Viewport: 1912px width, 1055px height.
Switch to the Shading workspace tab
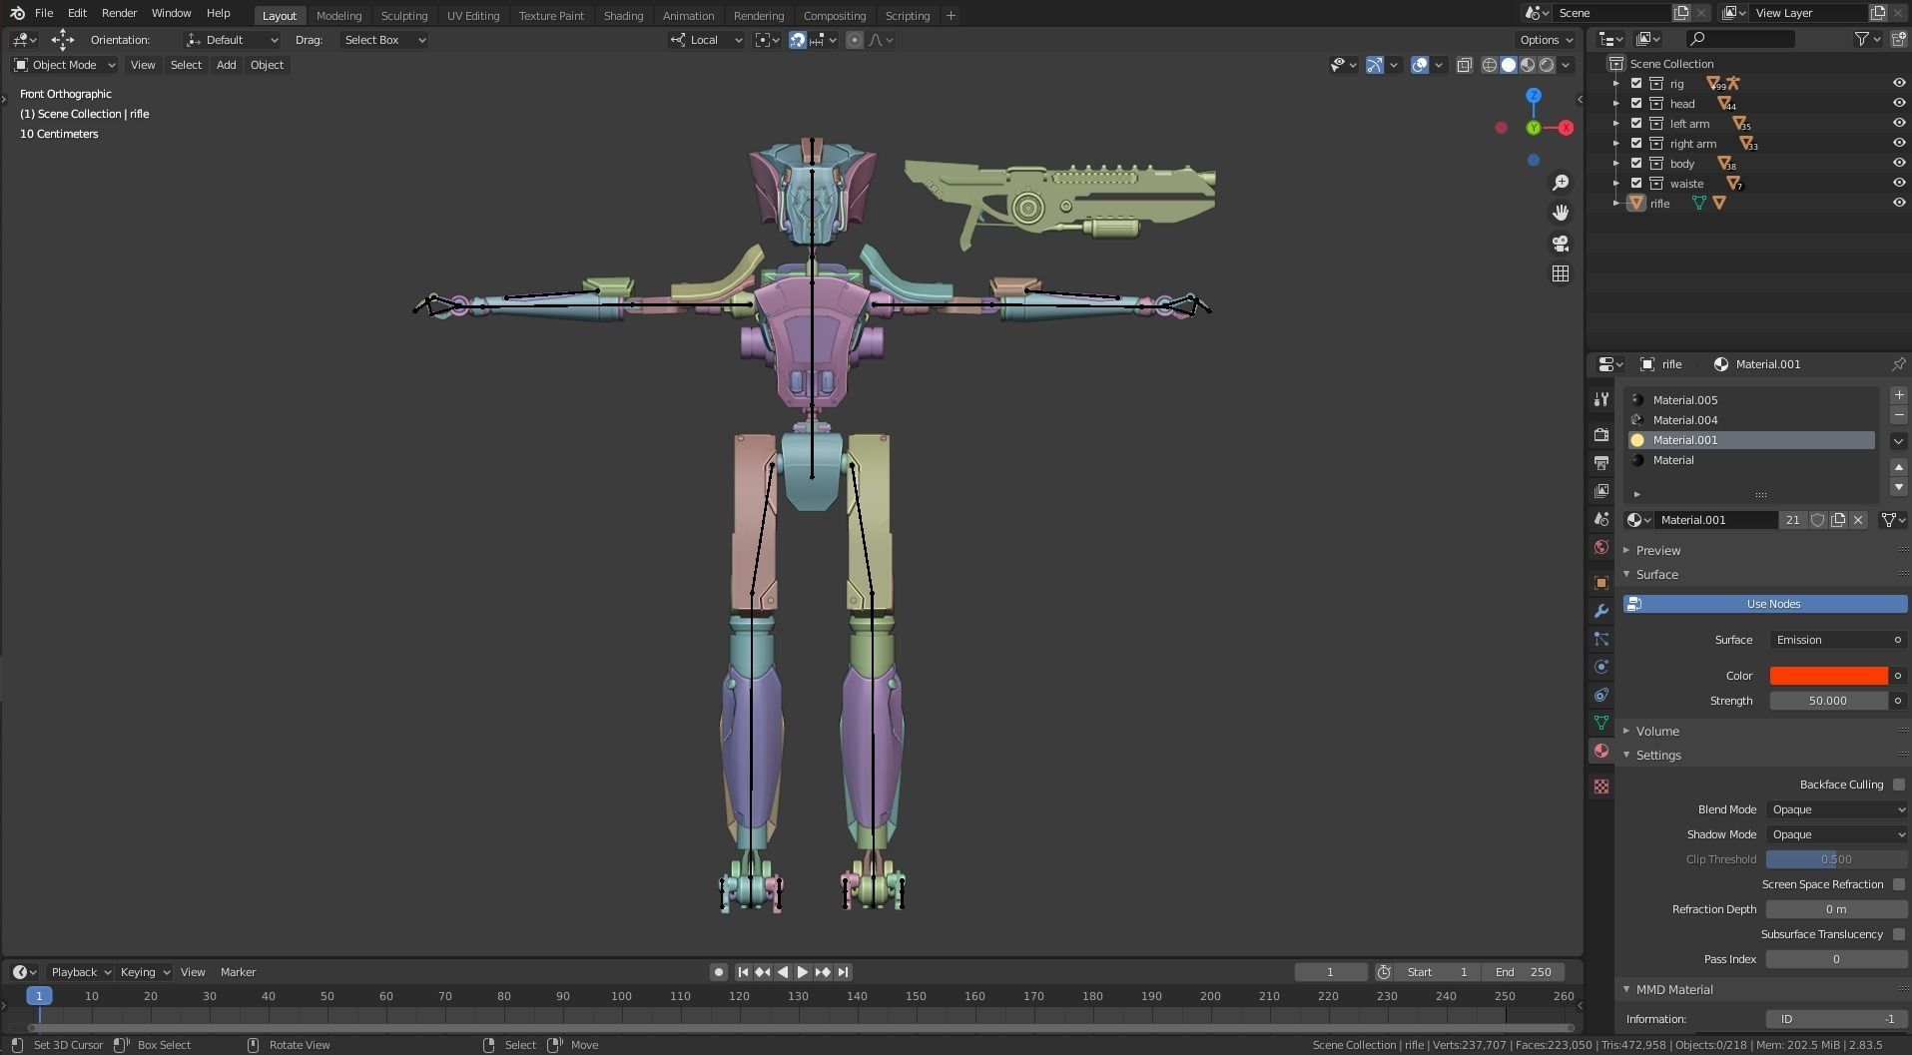[x=623, y=16]
